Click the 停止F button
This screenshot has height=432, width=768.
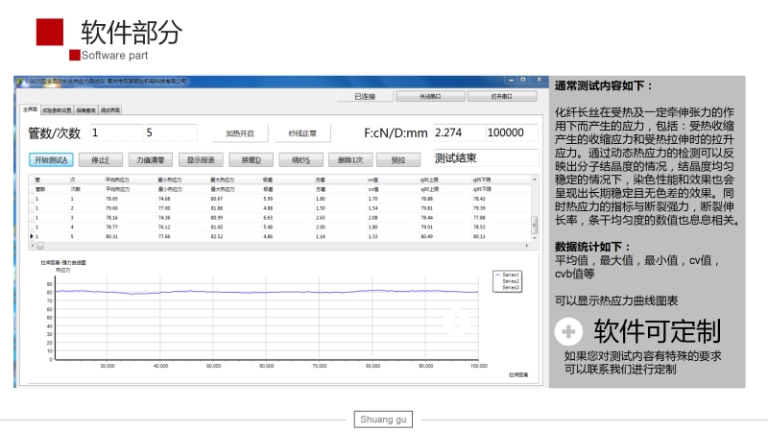coord(100,159)
